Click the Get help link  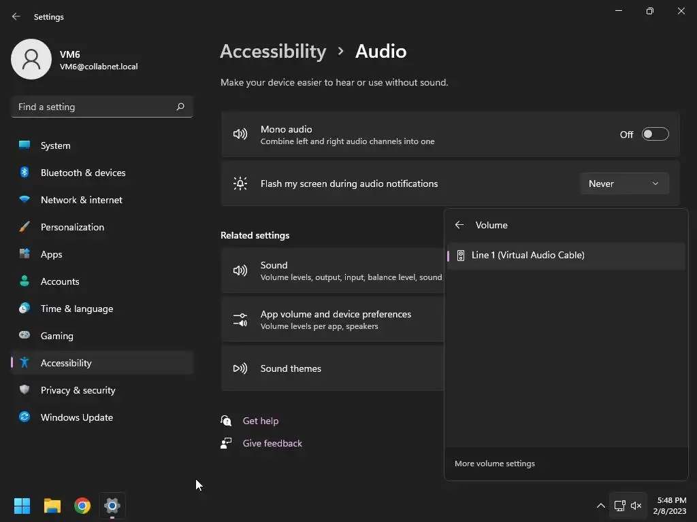coord(261,421)
